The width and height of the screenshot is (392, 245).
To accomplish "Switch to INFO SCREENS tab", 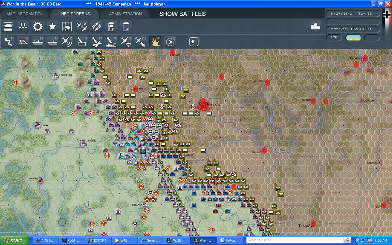I will [75, 14].
